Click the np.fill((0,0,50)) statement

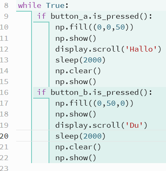[94, 27]
